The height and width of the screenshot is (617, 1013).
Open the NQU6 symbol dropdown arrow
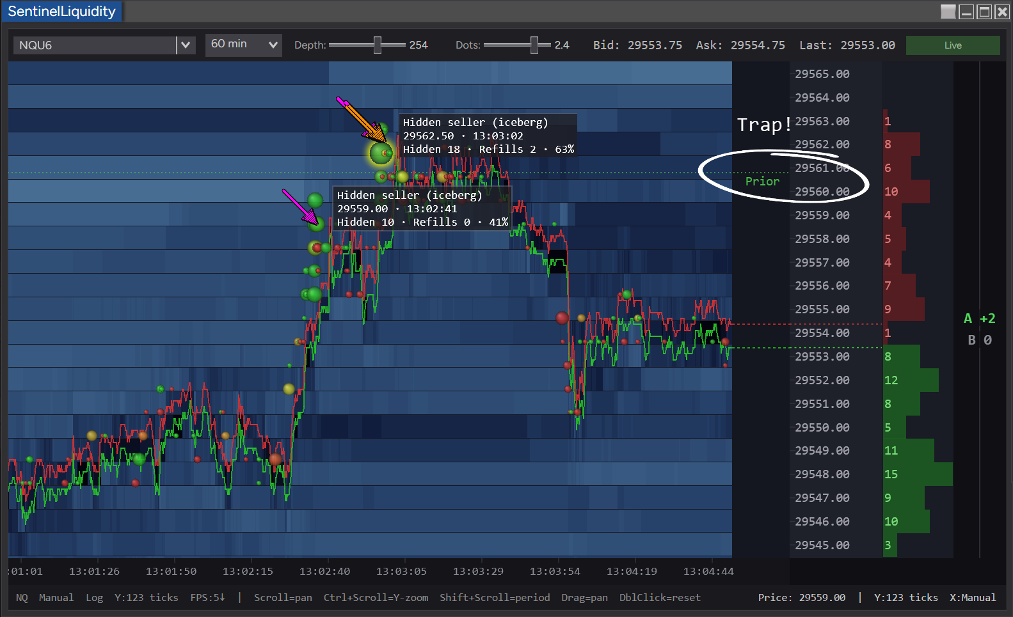point(186,45)
